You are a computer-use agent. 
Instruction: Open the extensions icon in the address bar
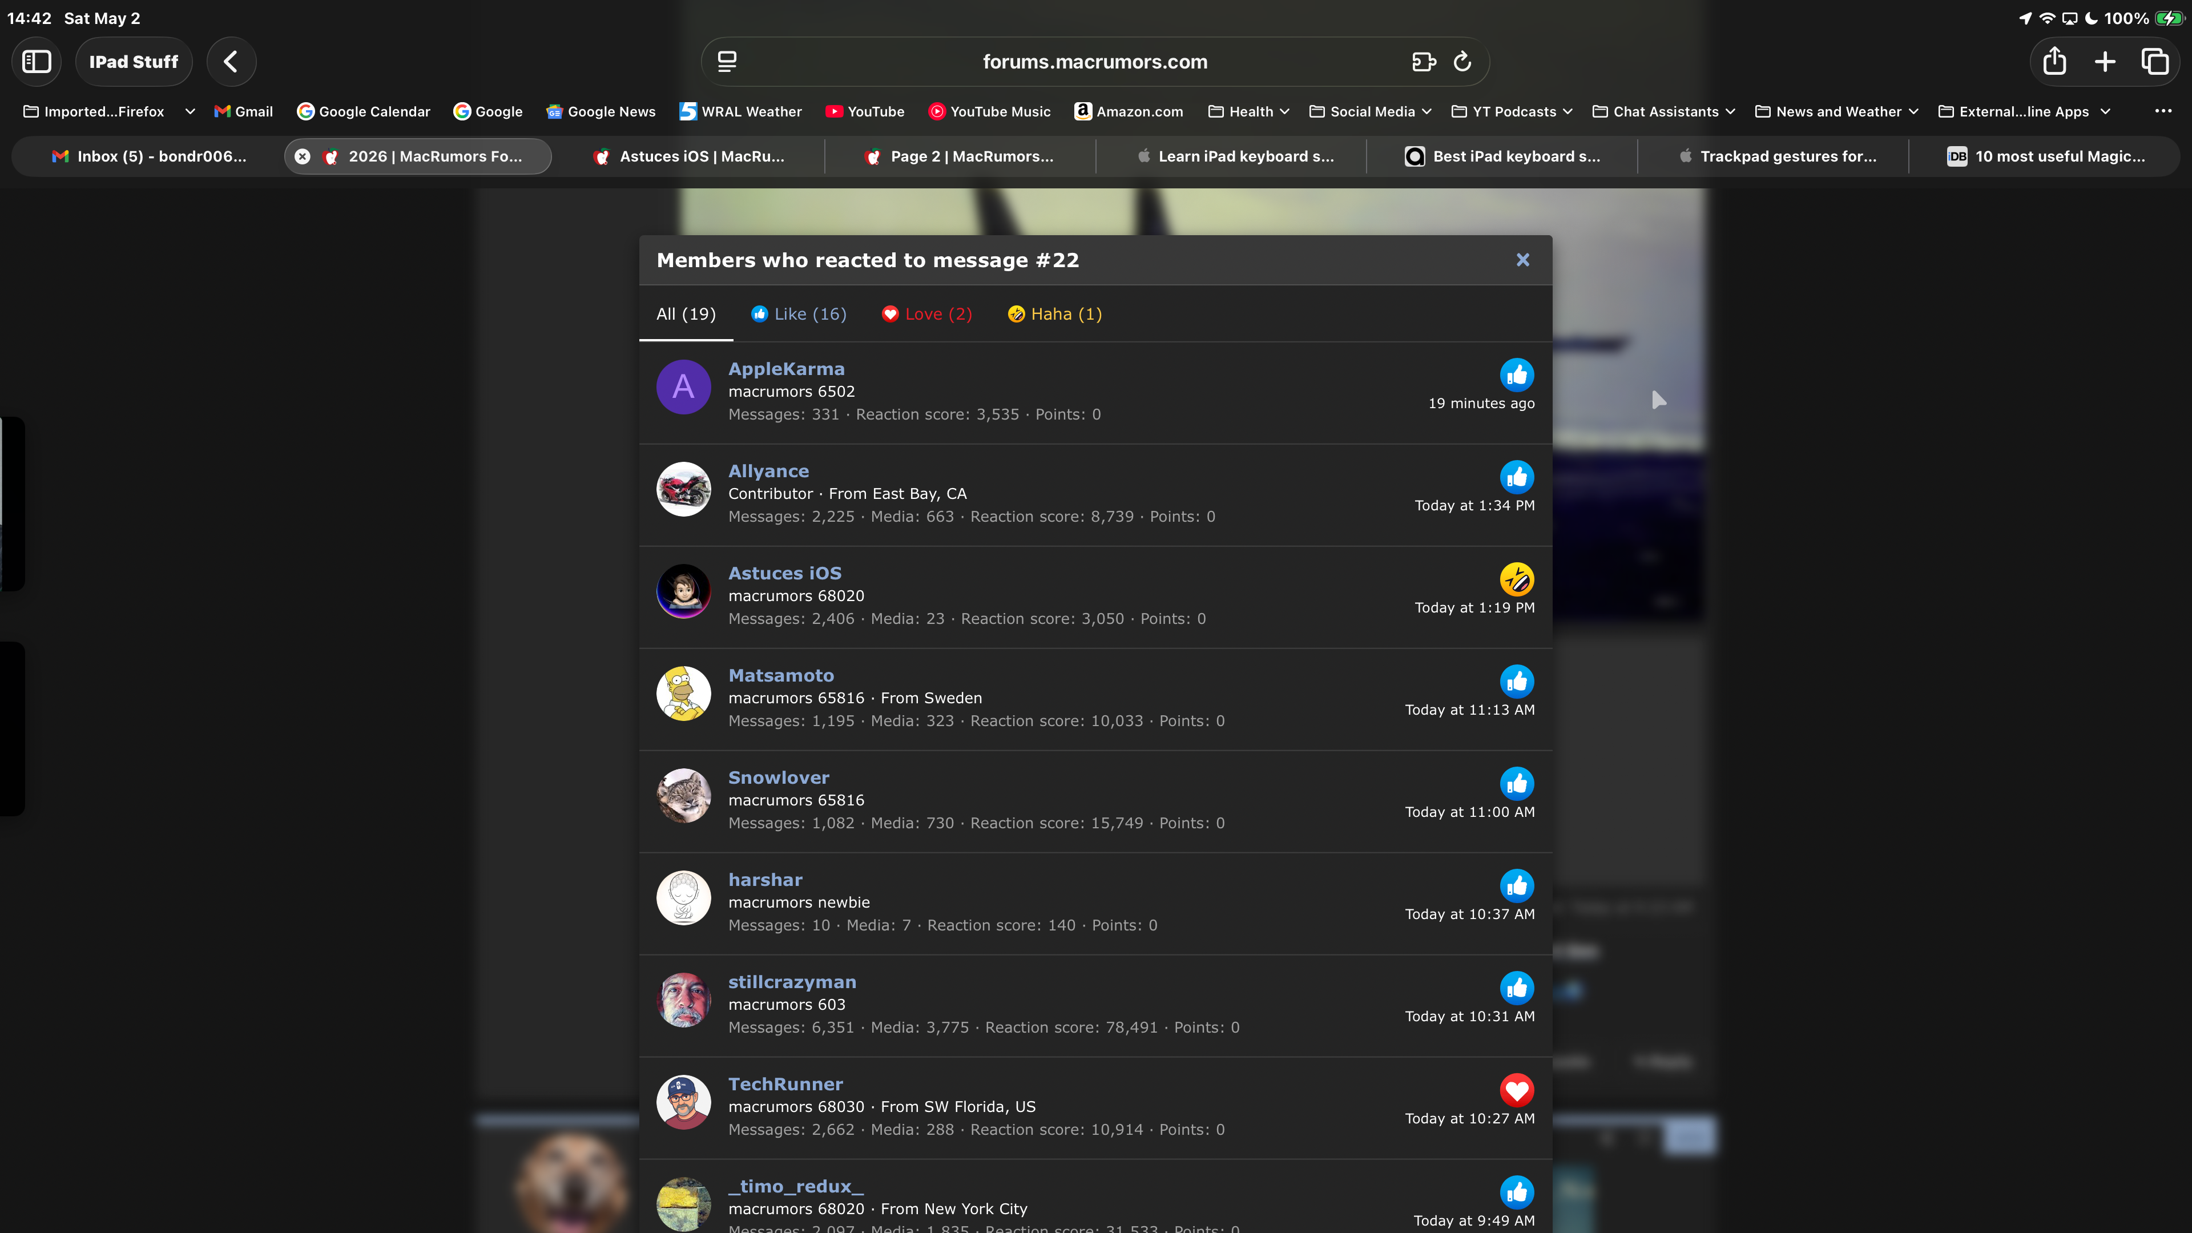click(1424, 61)
